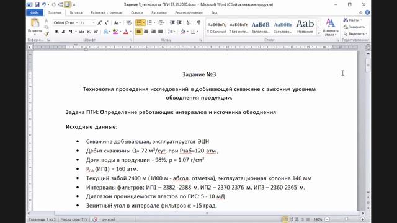Click the Save icon in quick access toolbar
Screen dimensions: 397x223
37,4
